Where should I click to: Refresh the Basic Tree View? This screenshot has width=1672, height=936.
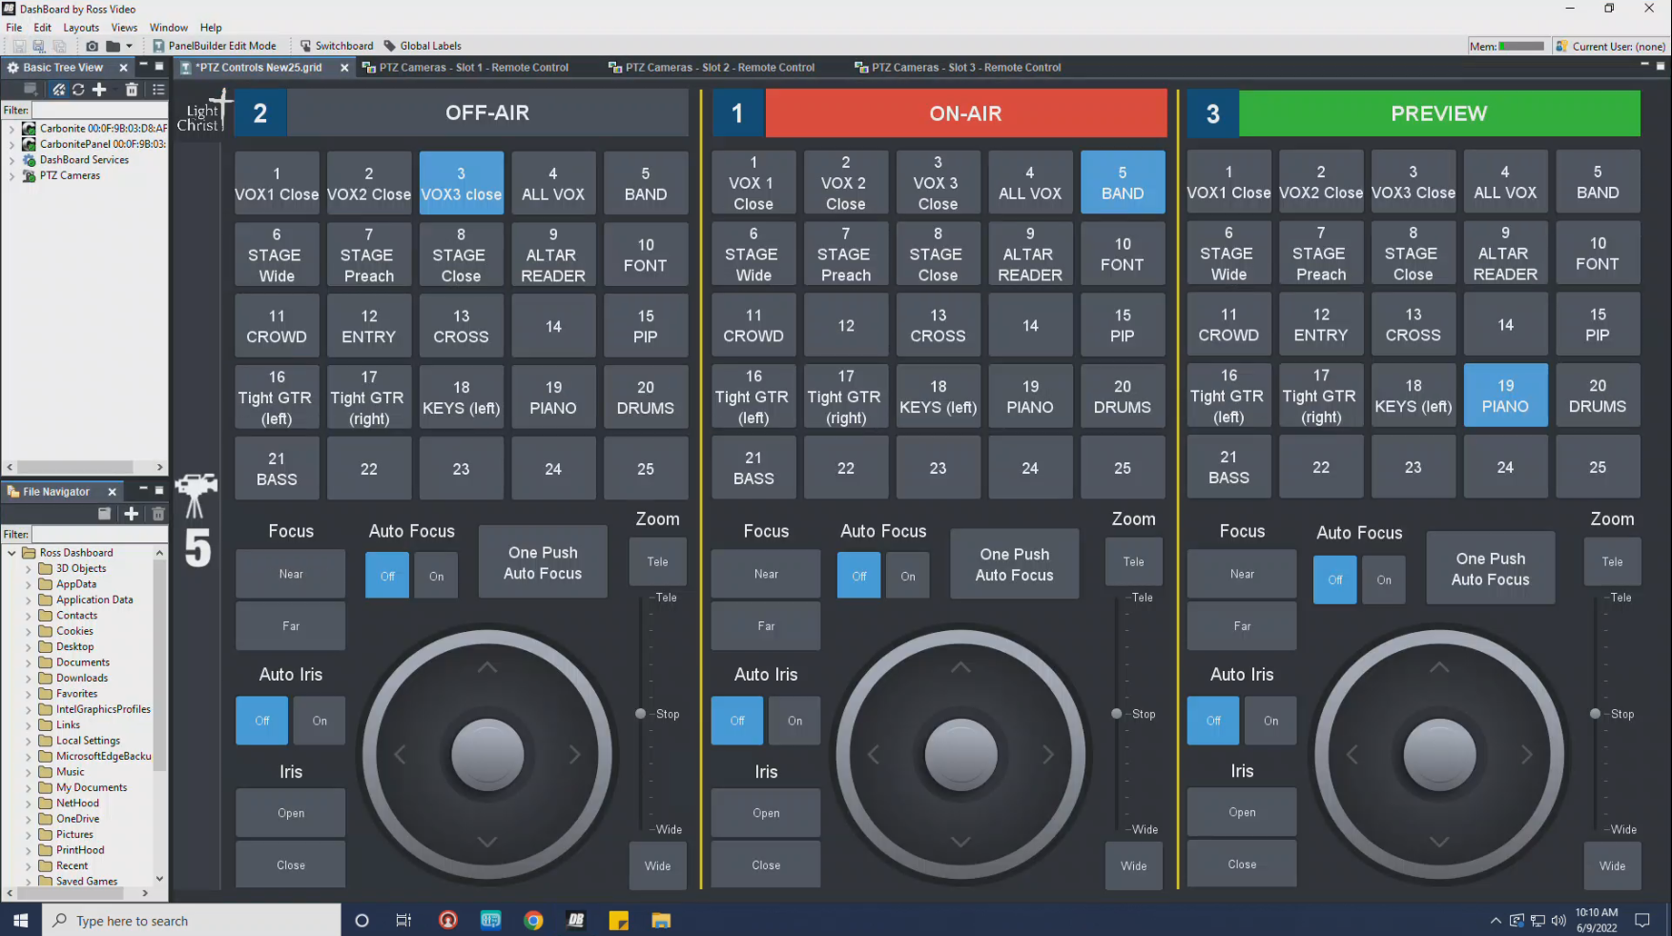point(78,90)
